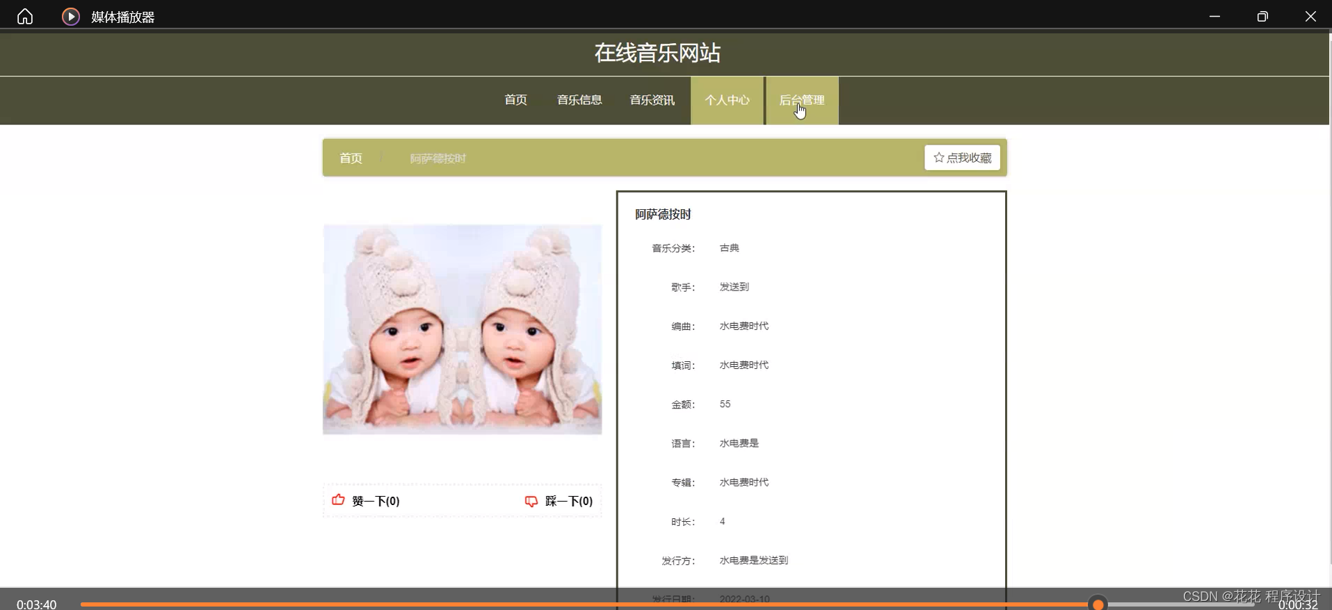
Task: Go to the 个人中心 tab
Action: 727,100
